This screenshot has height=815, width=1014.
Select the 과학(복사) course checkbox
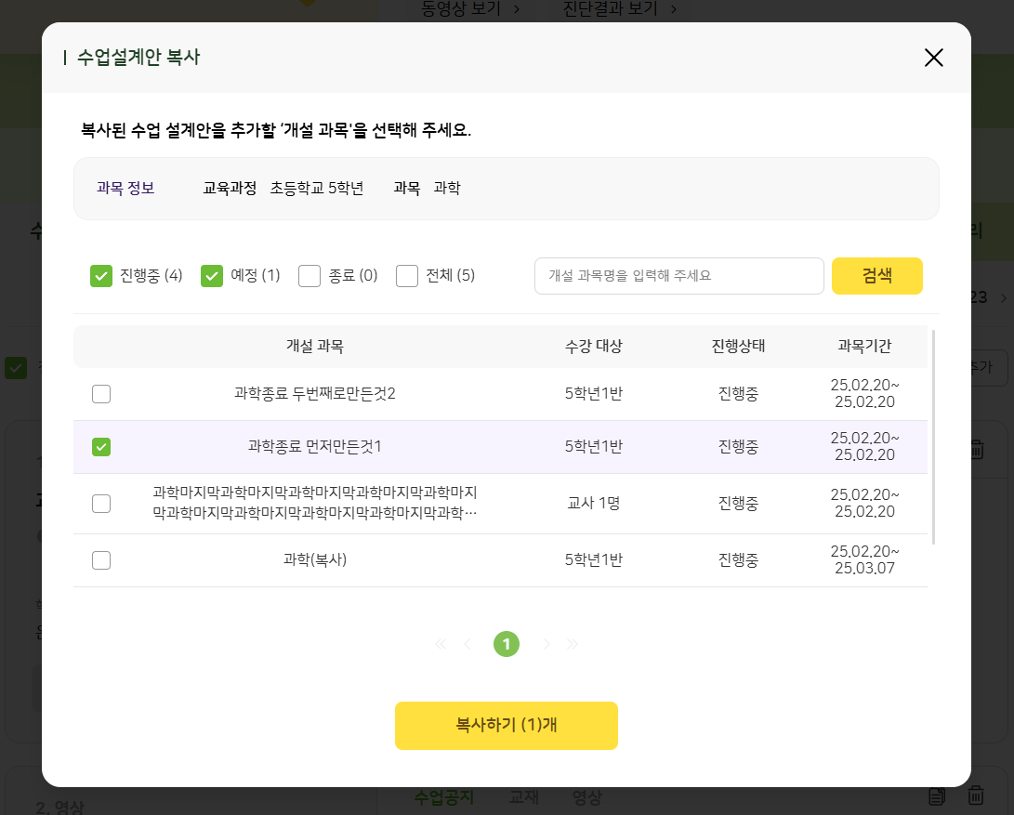(x=101, y=560)
